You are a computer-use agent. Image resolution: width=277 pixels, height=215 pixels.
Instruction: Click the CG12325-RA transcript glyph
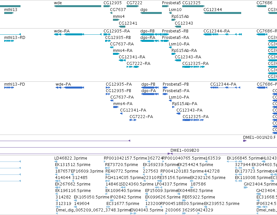tap(193, 67)
